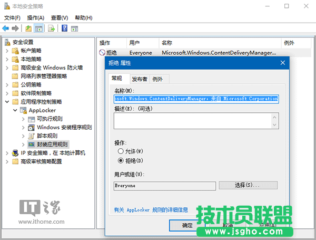Image resolution: width=316 pixels, height=240 pixels.
Task: Switch to the 发布者 tab
Action: 139,79
